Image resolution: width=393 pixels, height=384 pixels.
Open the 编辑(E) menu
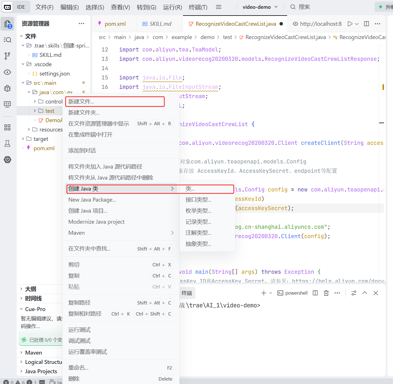click(69, 7)
